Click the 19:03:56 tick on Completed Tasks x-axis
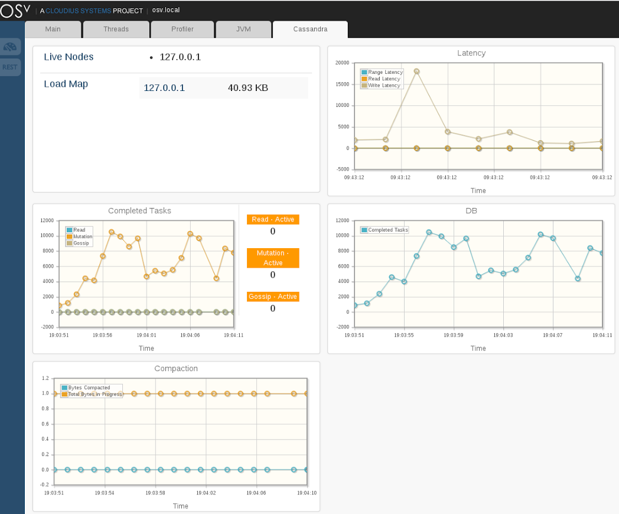The image size is (619, 514). [103, 335]
